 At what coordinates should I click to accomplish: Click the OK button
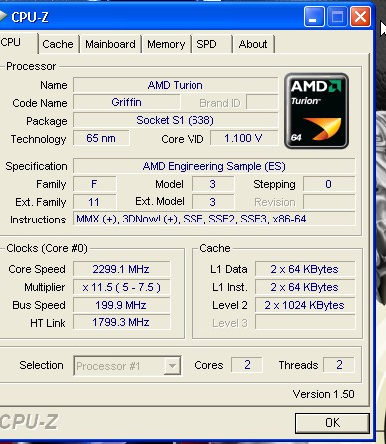coord(332,423)
